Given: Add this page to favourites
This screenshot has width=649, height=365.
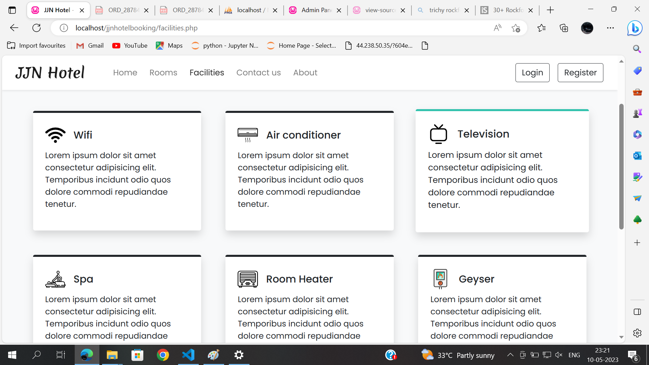Looking at the screenshot, I should [516, 28].
